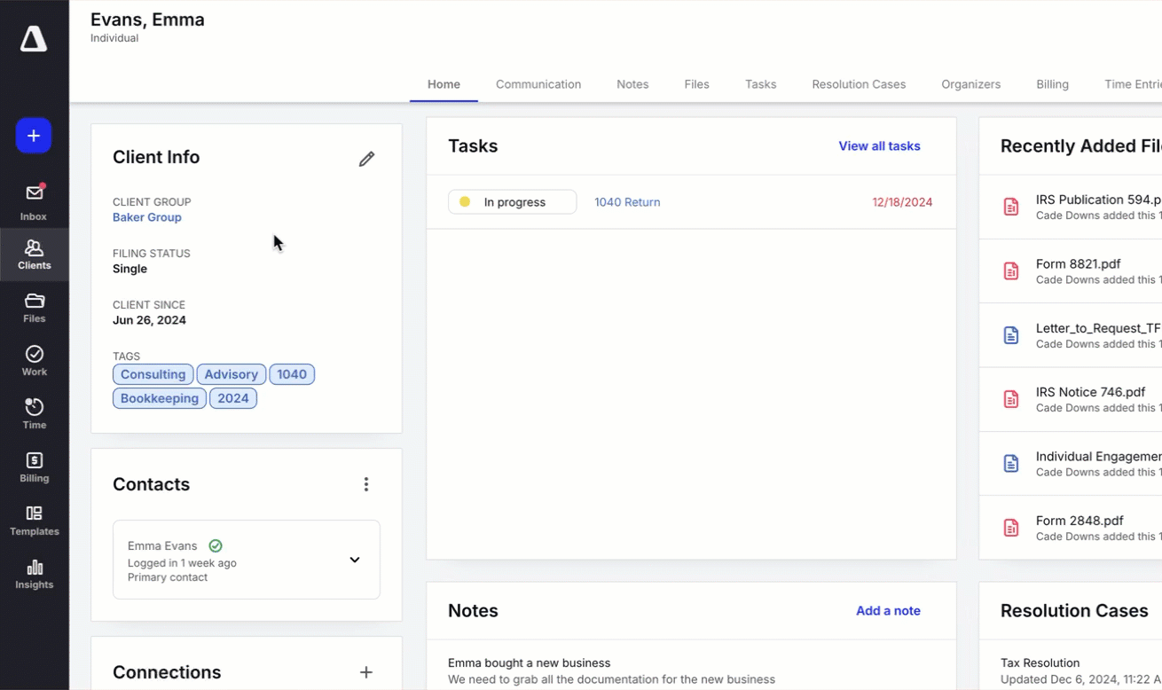
Task: Add a connection with plus icon
Action: tap(366, 672)
